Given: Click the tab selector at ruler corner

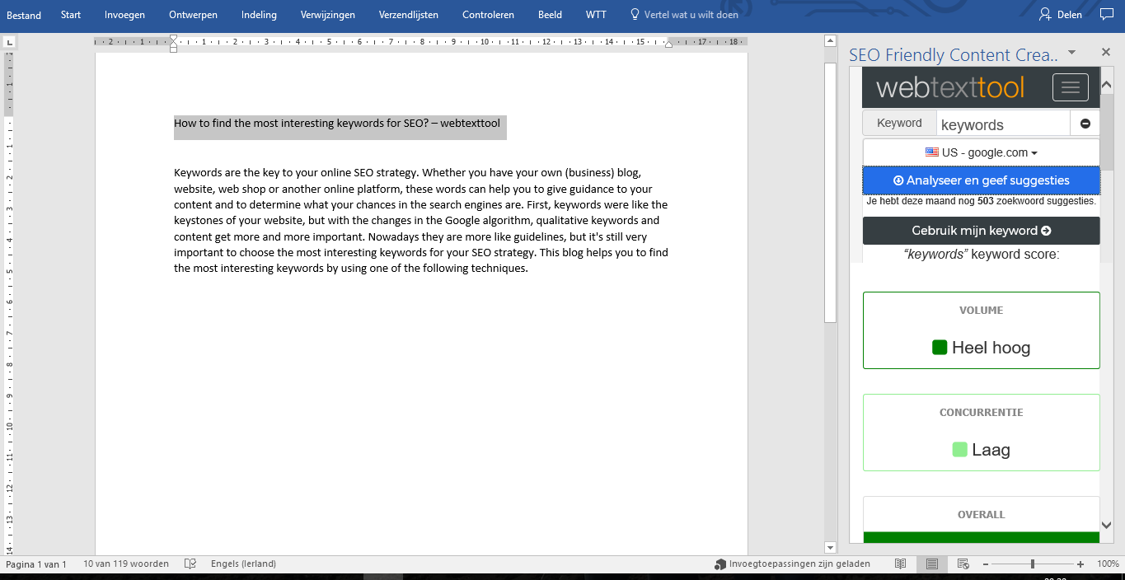Looking at the screenshot, I should click(x=8, y=41).
